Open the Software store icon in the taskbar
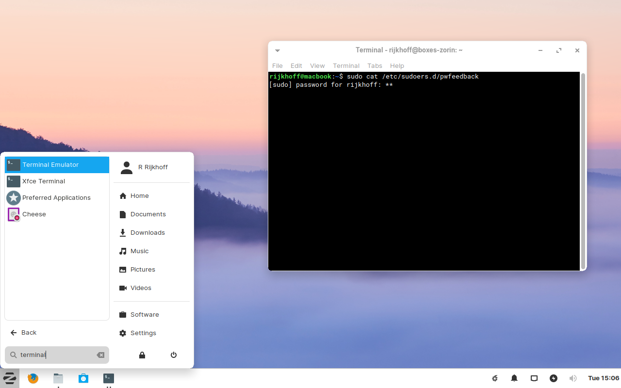 tap(83, 378)
